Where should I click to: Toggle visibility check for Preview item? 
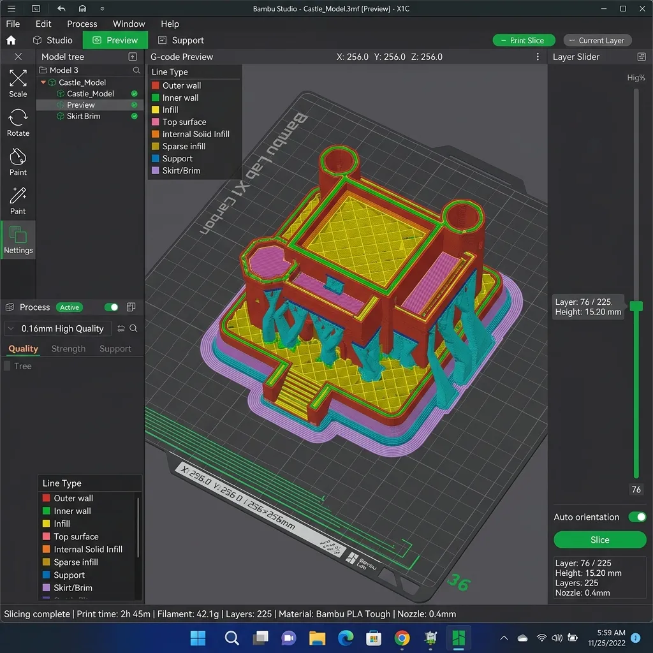pyautogui.click(x=135, y=105)
